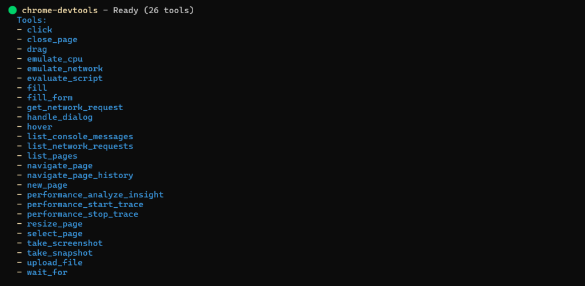Click the get_network_request tool
This screenshot has width=585, height=286.
click(75, 107)
